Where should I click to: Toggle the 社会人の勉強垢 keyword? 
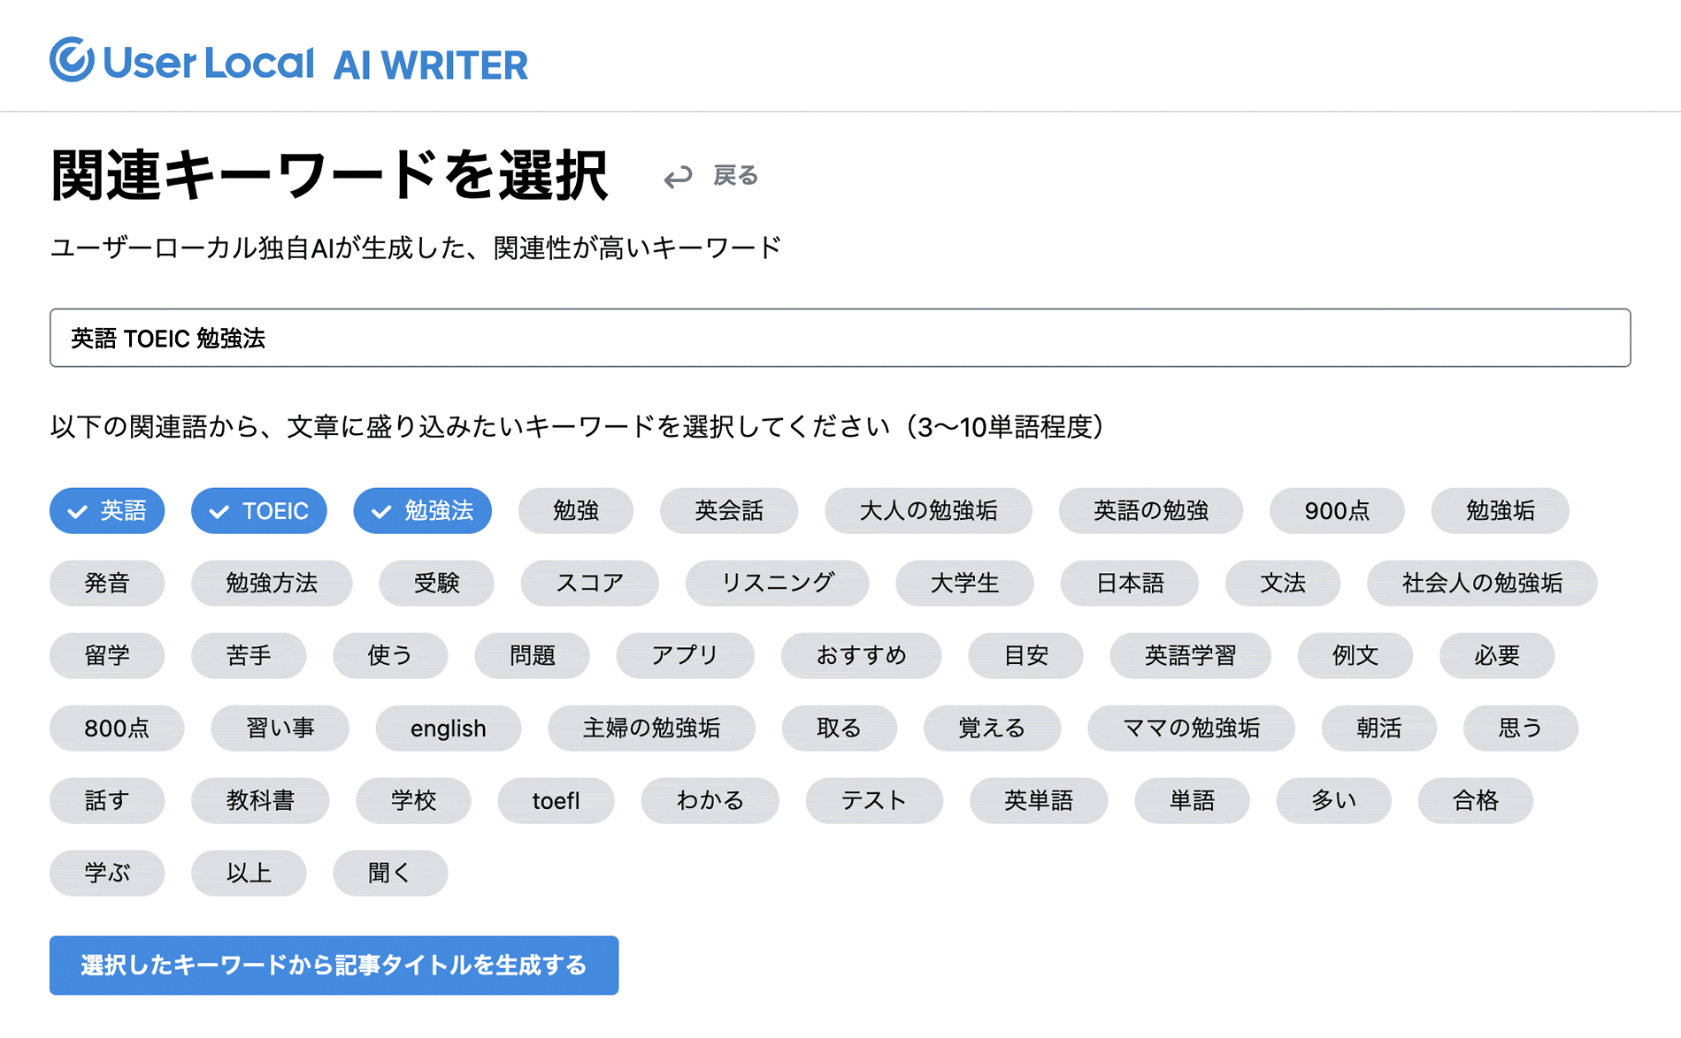pyautogui.click(x=1481, y=583)
